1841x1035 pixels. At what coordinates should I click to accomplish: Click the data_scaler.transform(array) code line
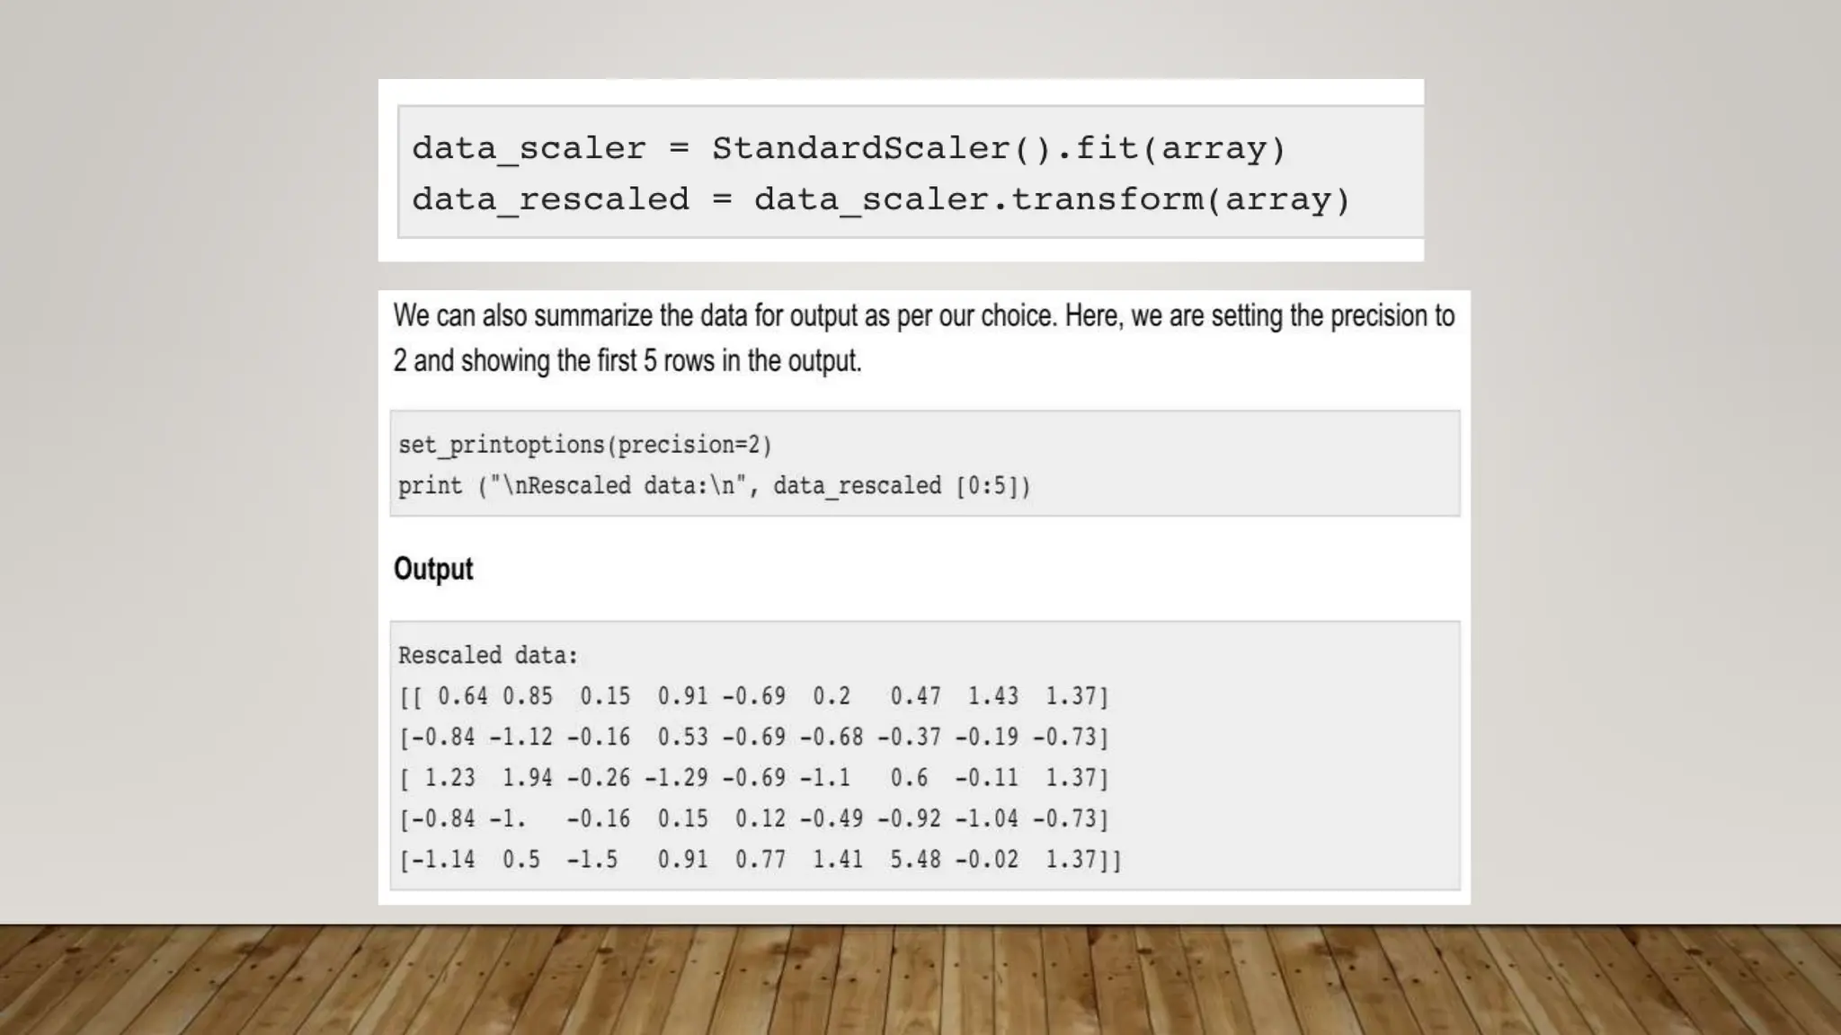coord(881,199)
